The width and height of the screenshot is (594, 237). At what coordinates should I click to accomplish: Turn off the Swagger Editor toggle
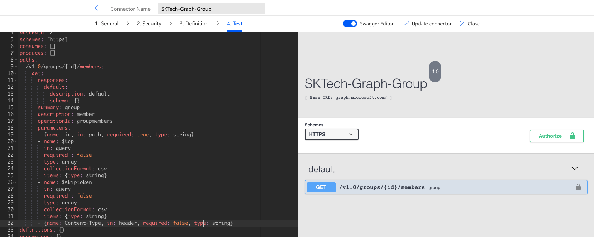[x=350, y=24]
